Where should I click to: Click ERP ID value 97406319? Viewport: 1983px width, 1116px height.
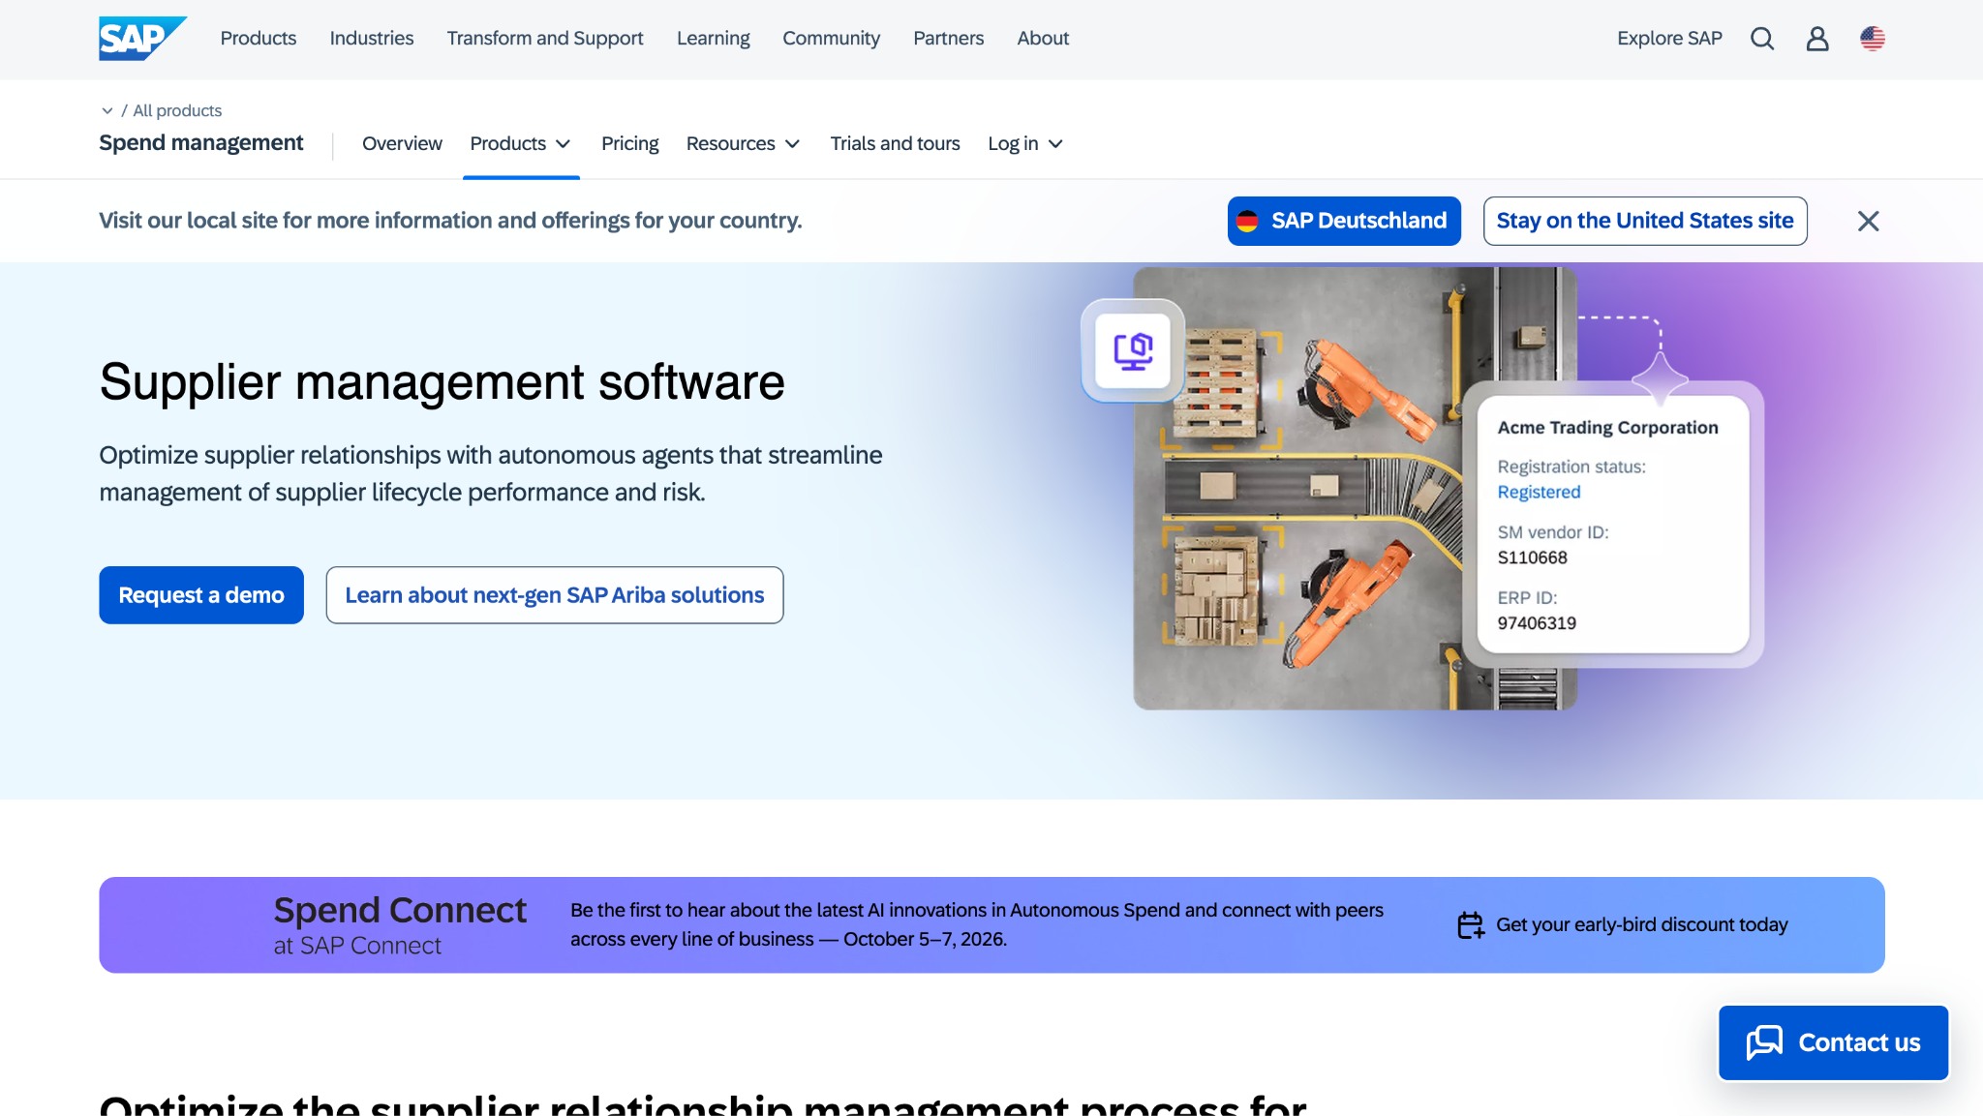[x=1537, y=623]
